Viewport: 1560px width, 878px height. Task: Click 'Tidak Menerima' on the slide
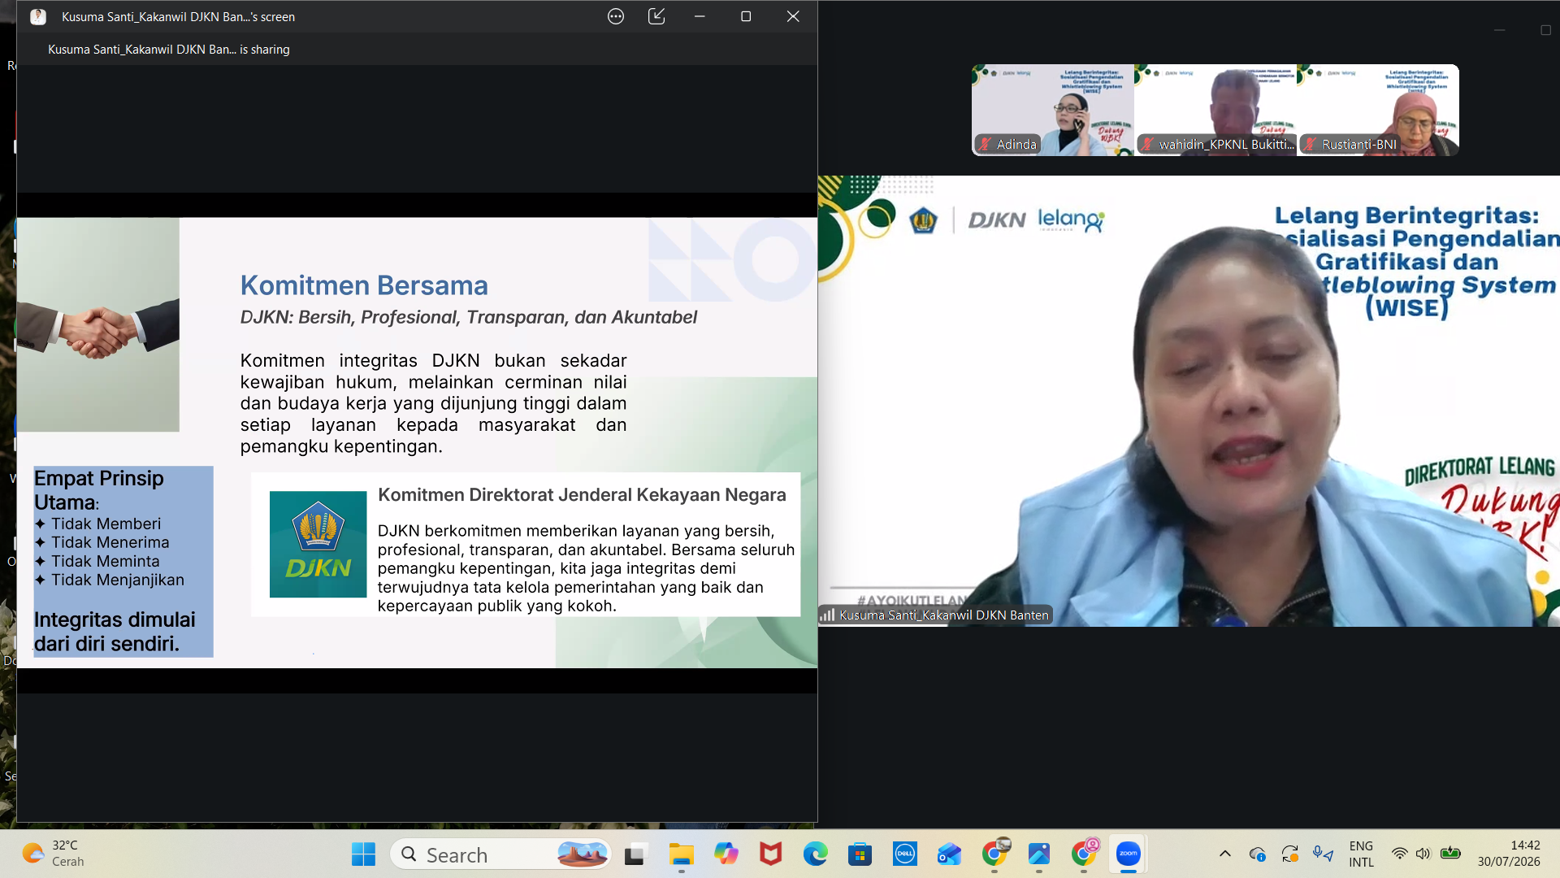click(x=110, y=542)
